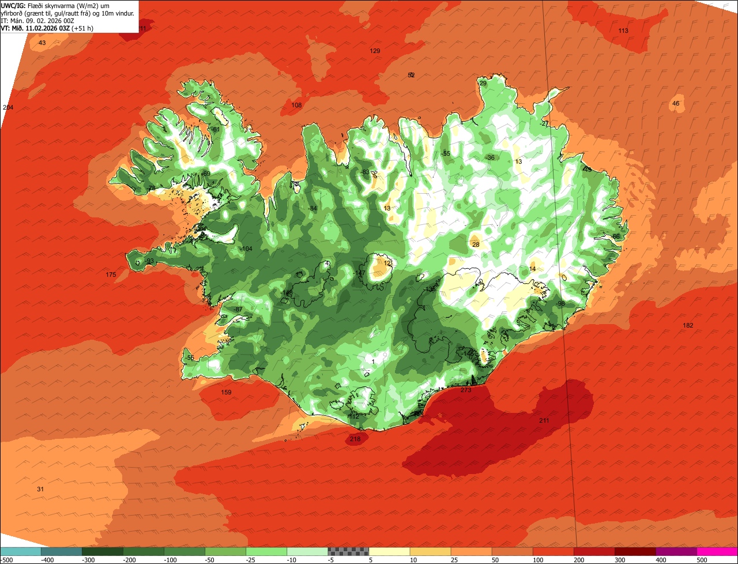Click the purple legend swatch between 400 and 500
The height and width of the screenshot is (564, 738).
[676, 551]
